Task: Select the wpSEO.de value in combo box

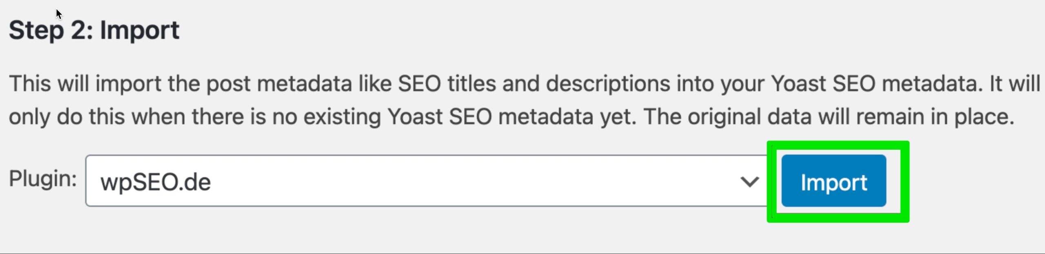Action: [x=156, y=182]
